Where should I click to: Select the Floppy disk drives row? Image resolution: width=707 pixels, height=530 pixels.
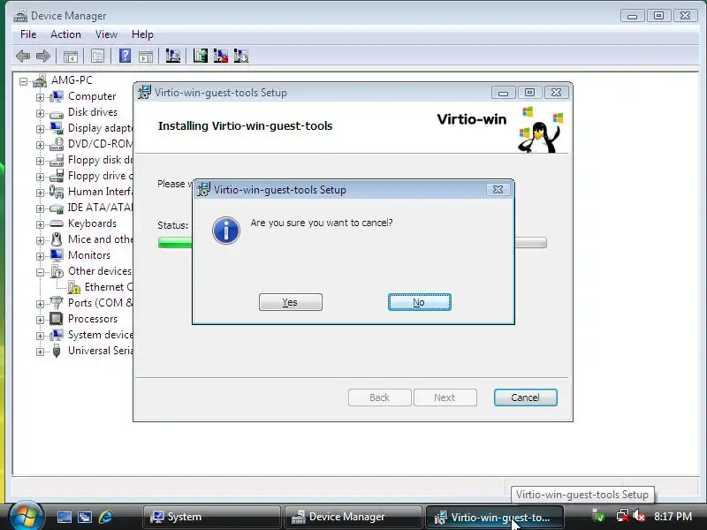(92, 160)
